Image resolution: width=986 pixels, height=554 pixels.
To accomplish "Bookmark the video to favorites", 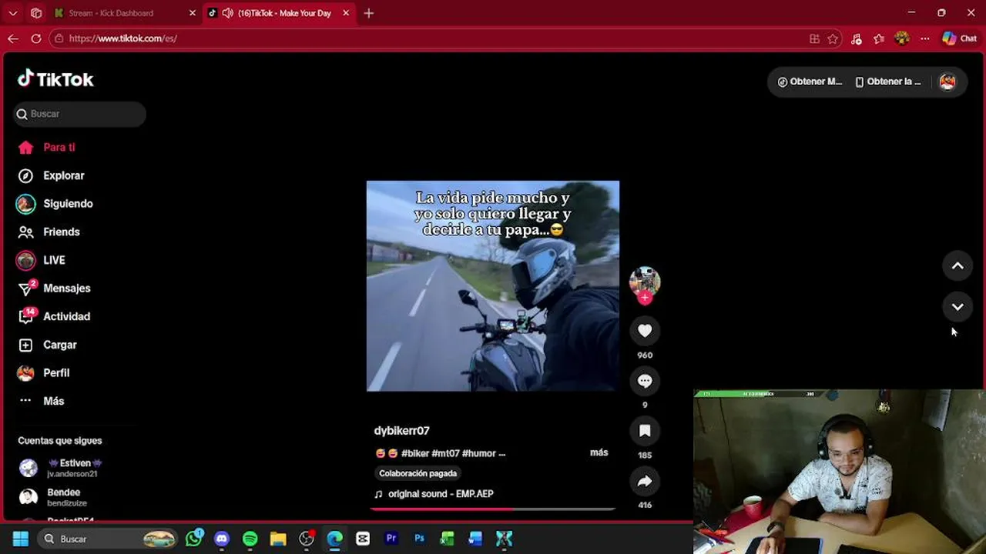I will (645, 431).
